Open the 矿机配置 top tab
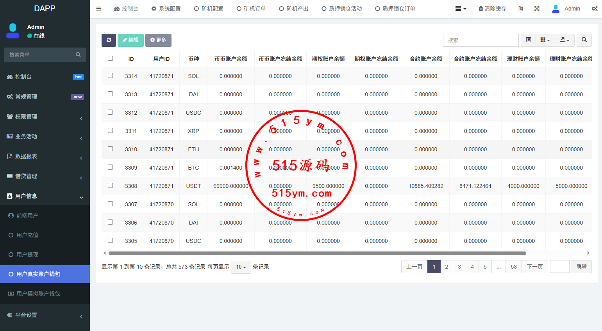Screen dimensions: 602x331 tap(209, 9)
